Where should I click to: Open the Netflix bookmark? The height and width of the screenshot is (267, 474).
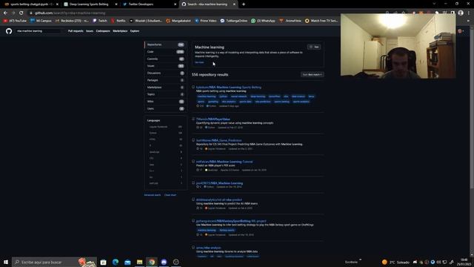click(118, 21)
